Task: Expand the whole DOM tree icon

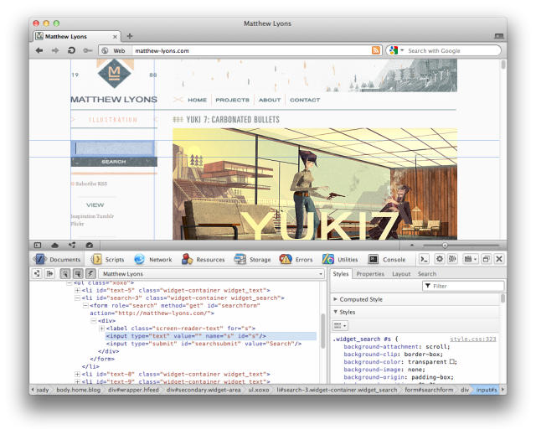Action: click(x=37, y=273)
